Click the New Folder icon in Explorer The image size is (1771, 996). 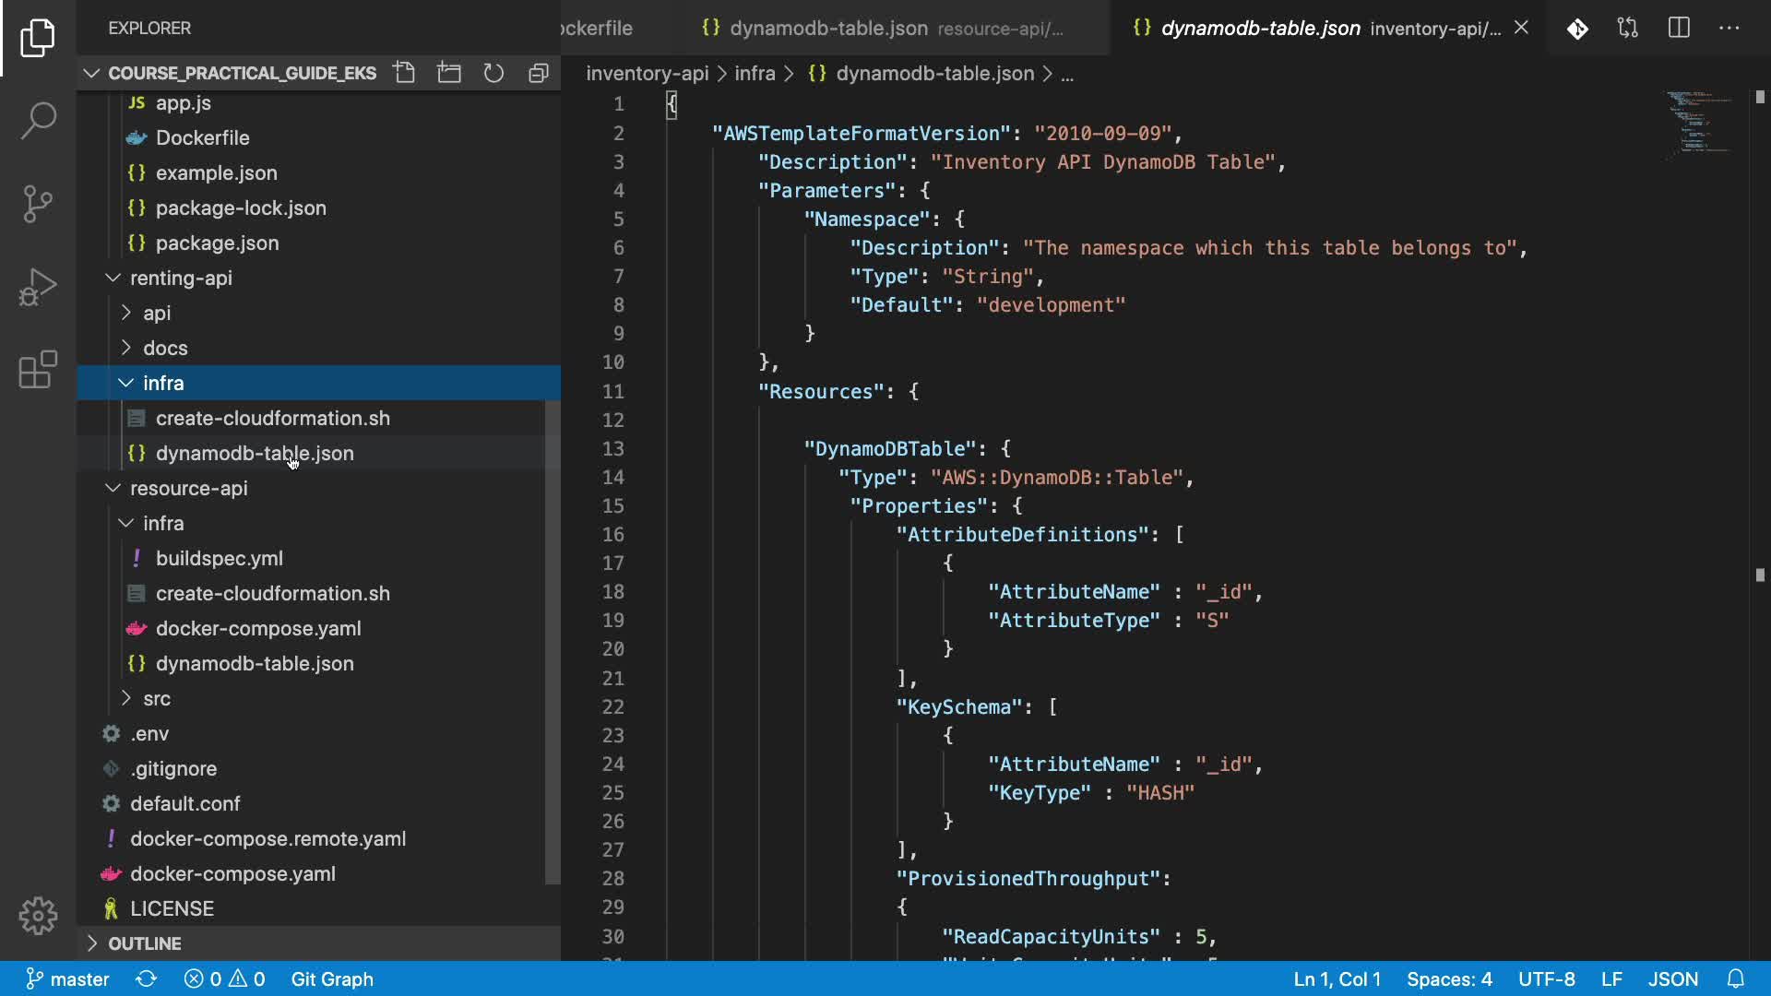[449, 73]
